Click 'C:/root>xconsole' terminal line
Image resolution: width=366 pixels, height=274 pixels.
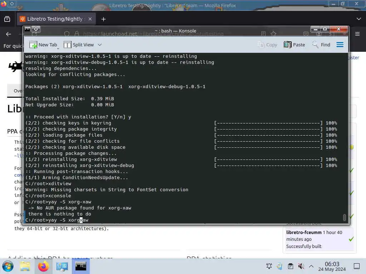point(48,196)
